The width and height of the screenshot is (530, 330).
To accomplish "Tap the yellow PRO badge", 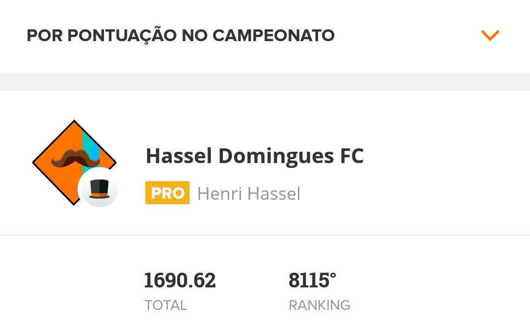I will coord(167,193).
